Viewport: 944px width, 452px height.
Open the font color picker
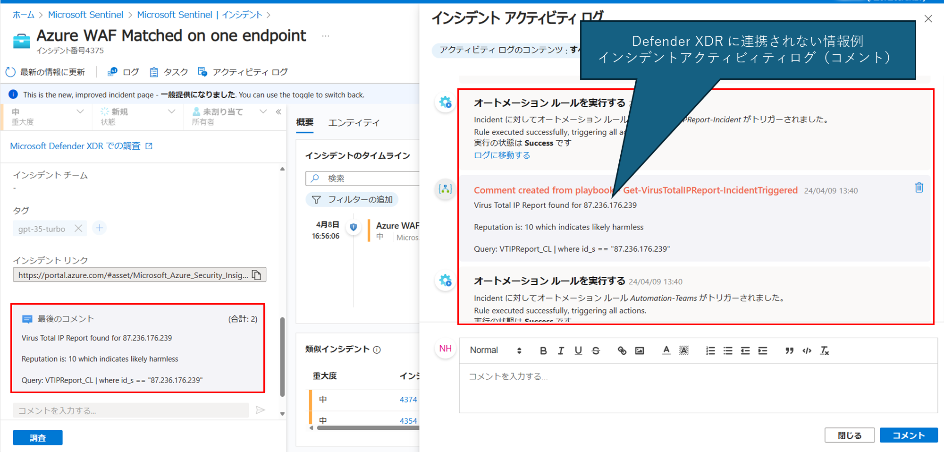[x=666, y=350]
